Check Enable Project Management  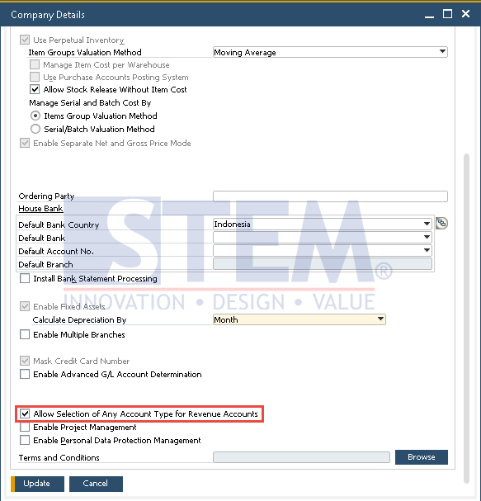tap(25, 428)
